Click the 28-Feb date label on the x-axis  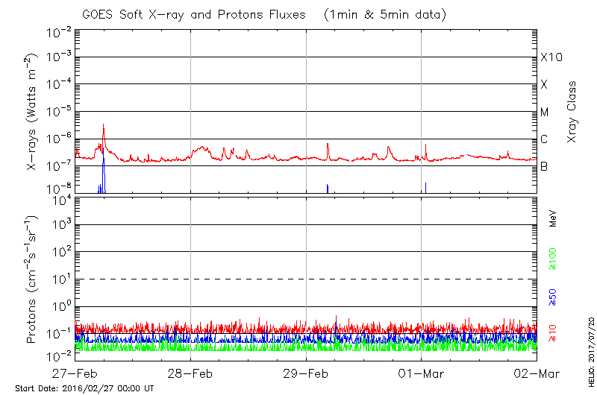click(190, 373)
